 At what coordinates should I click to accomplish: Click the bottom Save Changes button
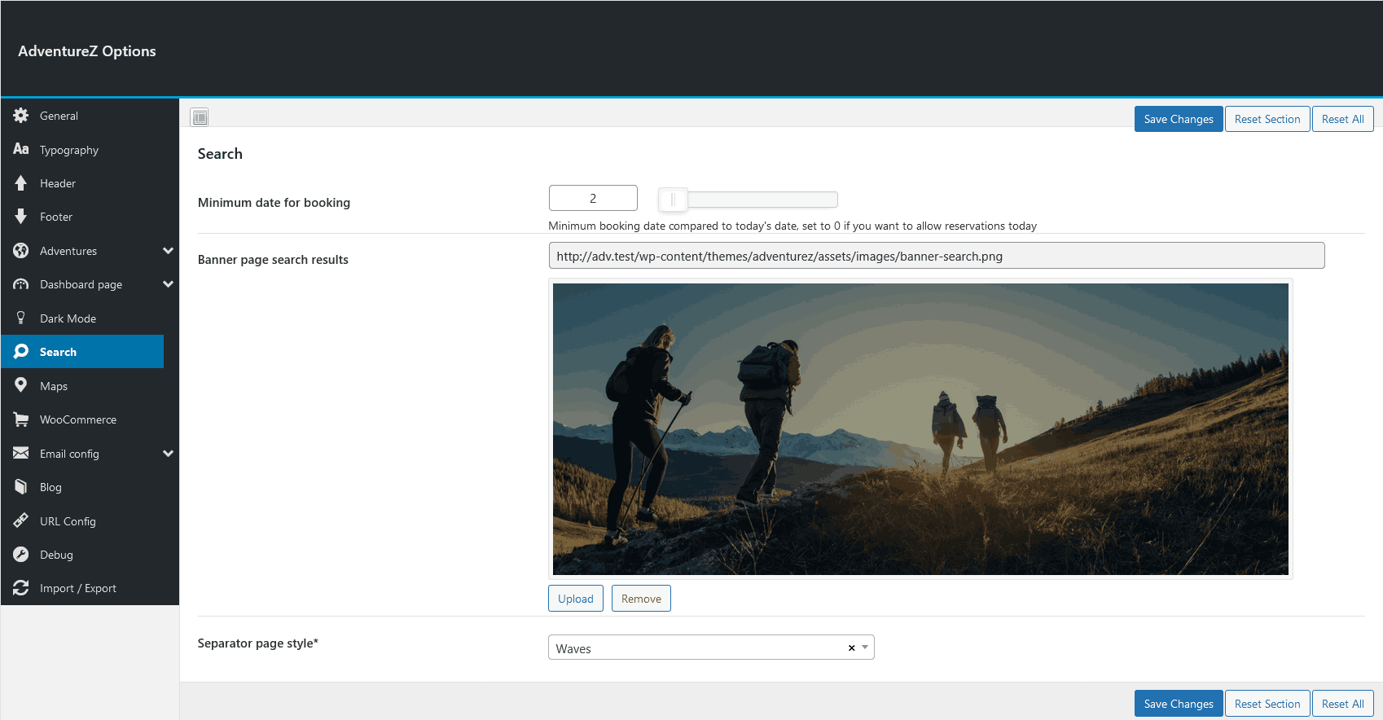pyautogui.click(x=1179, y=704)
